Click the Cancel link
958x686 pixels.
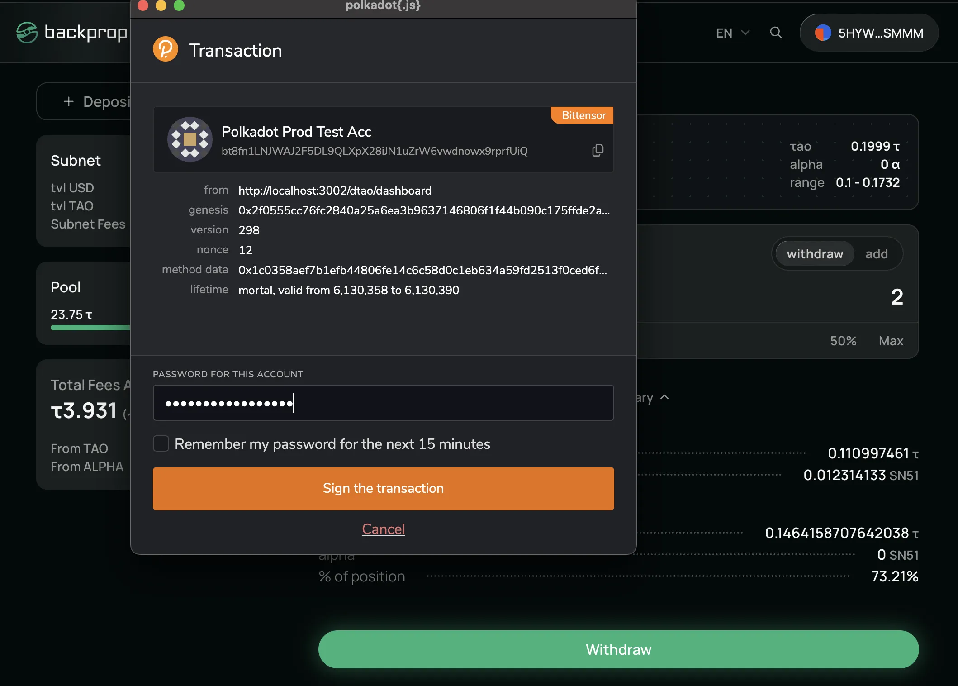click(384, 529)
